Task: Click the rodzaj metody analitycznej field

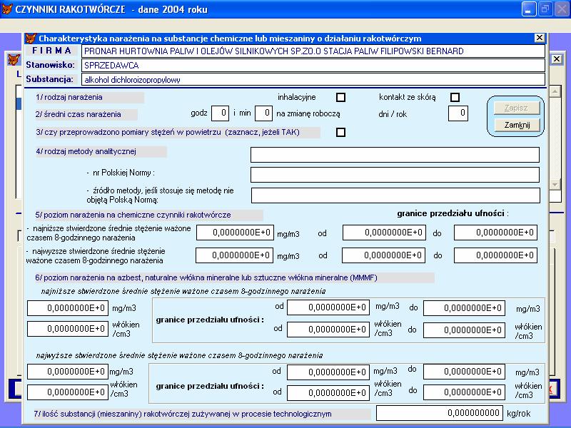Action: (x=395, y=155)
